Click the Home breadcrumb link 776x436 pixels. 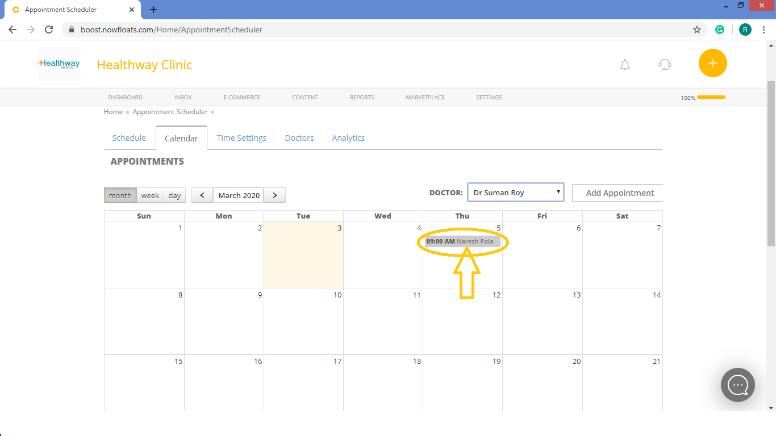pos(113,112)
